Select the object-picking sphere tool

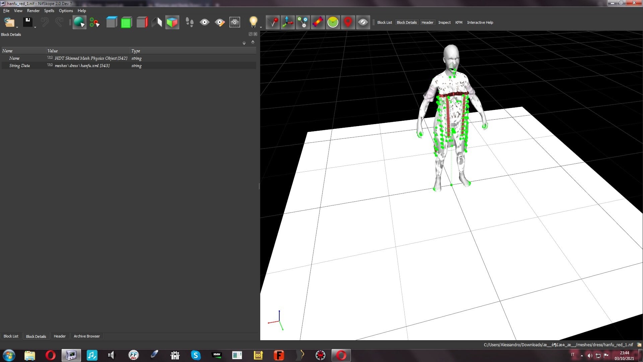(79, 22)
